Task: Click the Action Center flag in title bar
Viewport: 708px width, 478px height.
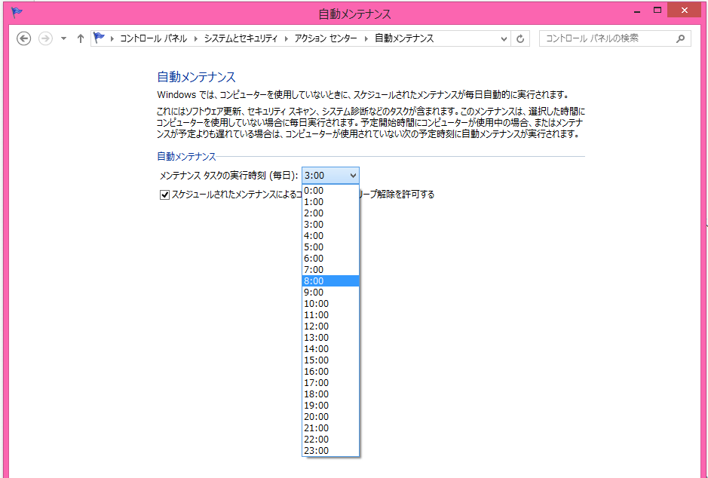Action: point(17,12)
